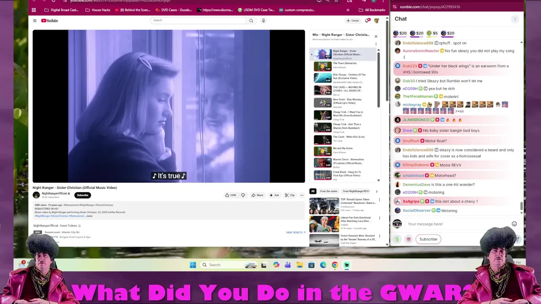541x304 pixels.
Task: Click the $5 rant badge
Action: pos(432,33)
